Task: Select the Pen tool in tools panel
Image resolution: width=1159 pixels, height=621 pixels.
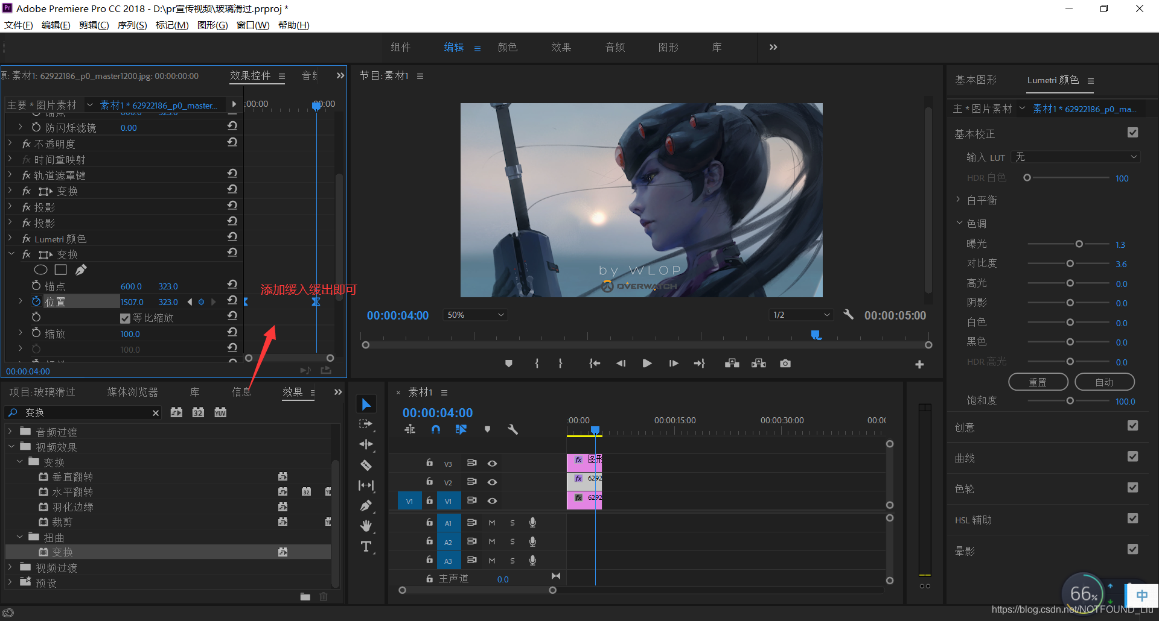Action: click(366, 506)
